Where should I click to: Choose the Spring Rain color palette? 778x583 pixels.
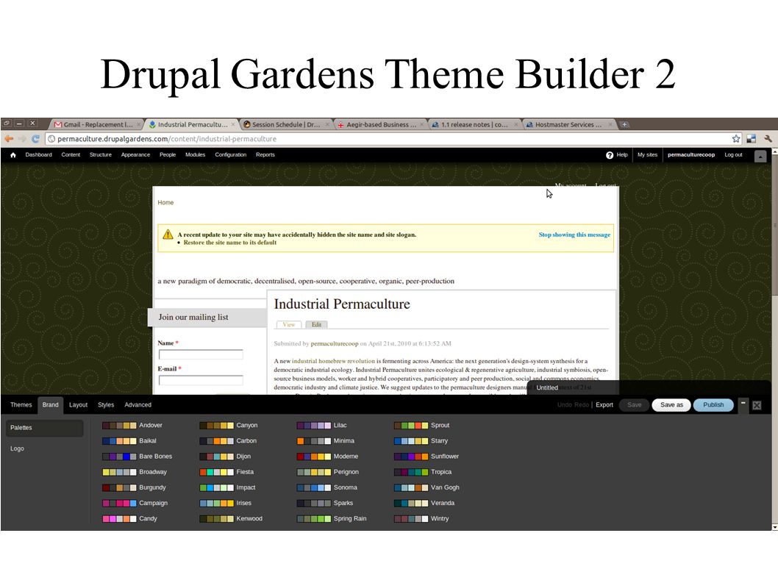(x=332, y=518)
